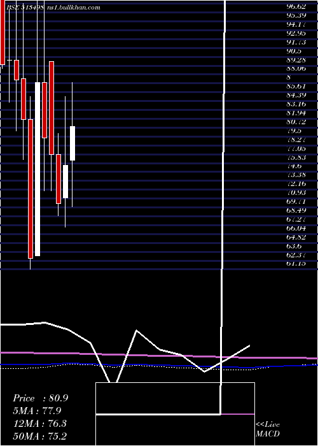This screenshot has width=318, height=446.
Task: Select the 68.49 price axis label
Action: point(296,210)
